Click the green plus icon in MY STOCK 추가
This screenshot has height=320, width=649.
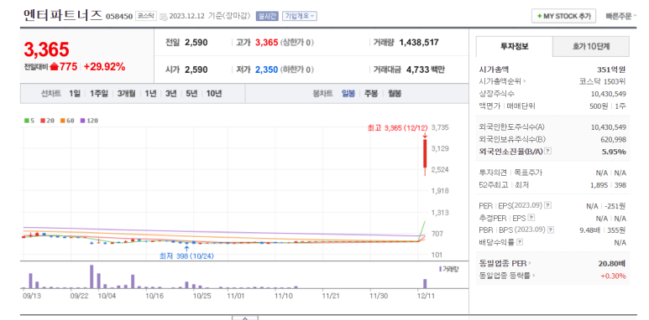tap(539, 16)
